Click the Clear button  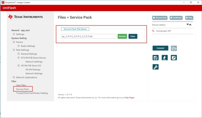(133, 36)
